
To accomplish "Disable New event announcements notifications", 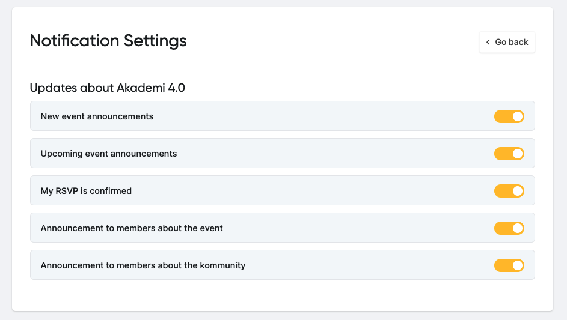I will pos(509,116).
